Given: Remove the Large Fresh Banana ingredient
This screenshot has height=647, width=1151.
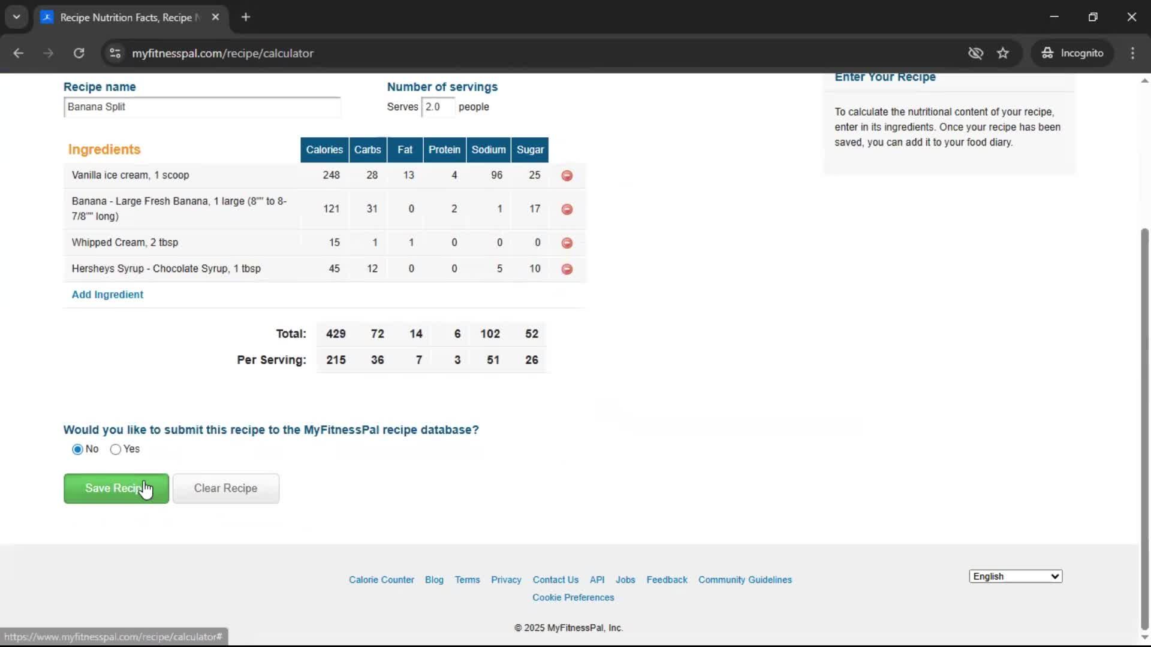Looking at the screenshot, I should click(x=567, y=209).
